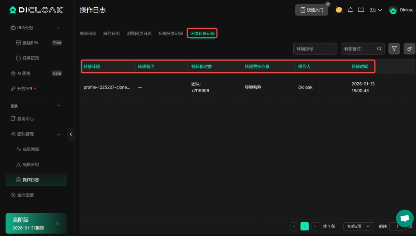416x236 pixels.
Task: Click the filter funnel icon
Action: tap(394, 49)
